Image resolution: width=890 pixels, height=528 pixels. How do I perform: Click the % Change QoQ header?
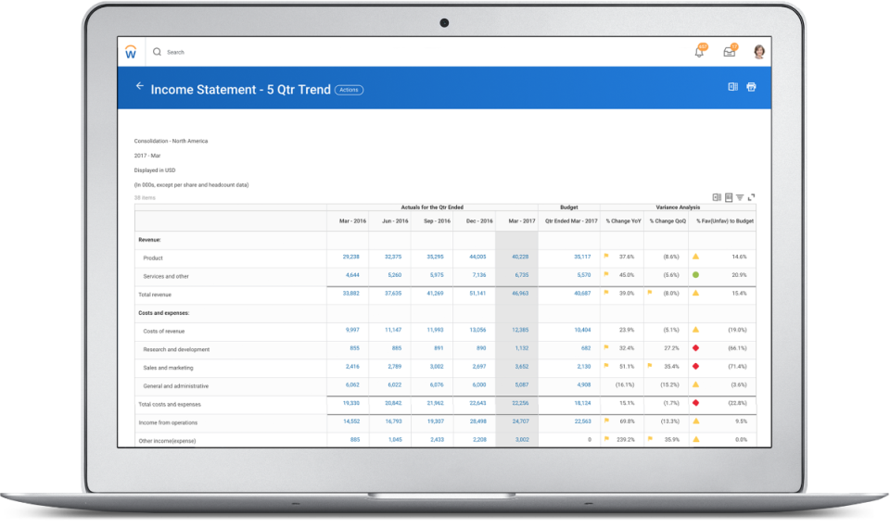click(x=667, y=221)
